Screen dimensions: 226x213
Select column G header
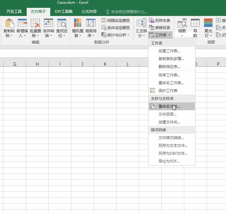(x=14, y=64)
